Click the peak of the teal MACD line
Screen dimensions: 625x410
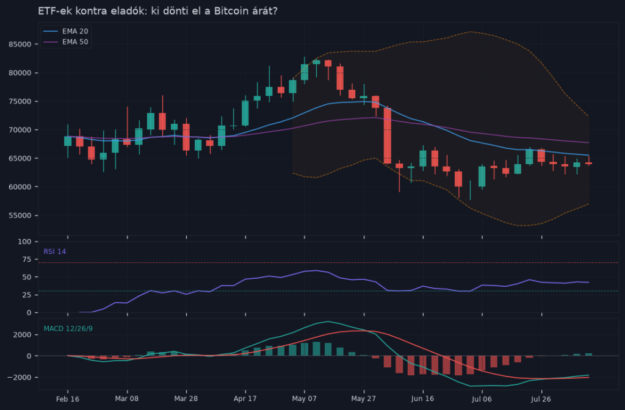328,322
